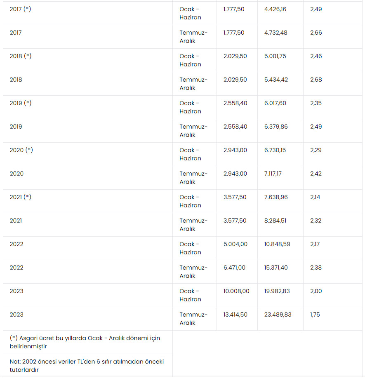Click the 5.004,00 minimum wage cell
The image size is (365, 378).
235,244
